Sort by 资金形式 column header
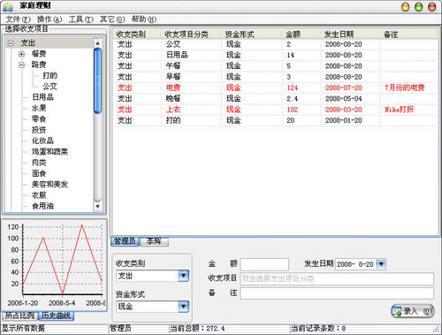Image resolution: width=442 pixels, height=335 pixels. [x=252, y=34]
